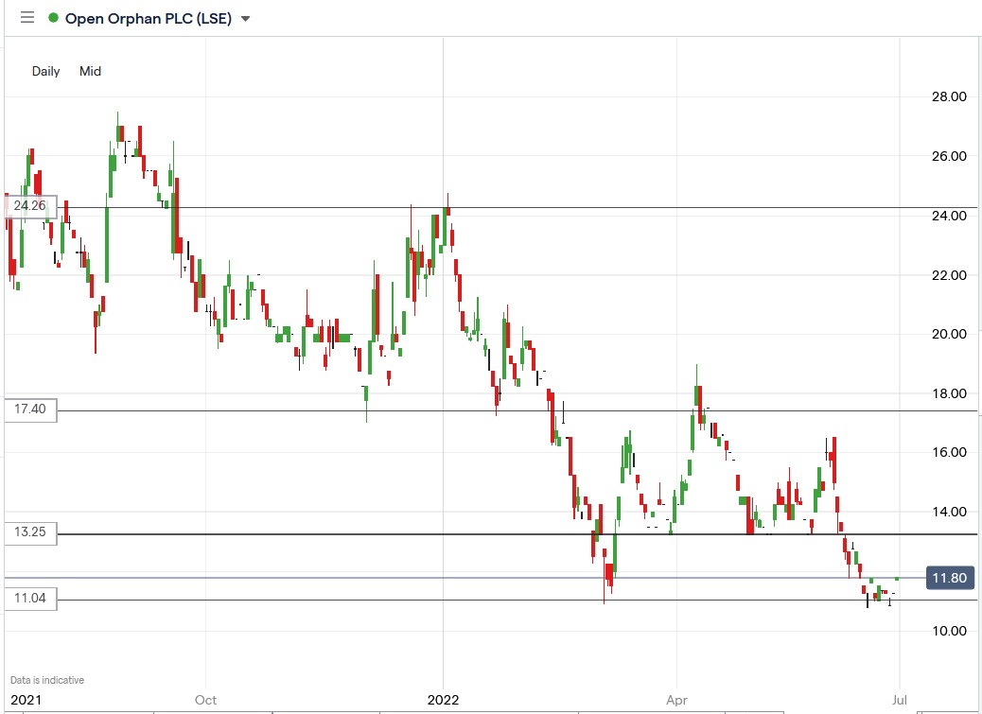Toggle the Mid price option

(x=90, y=71)
